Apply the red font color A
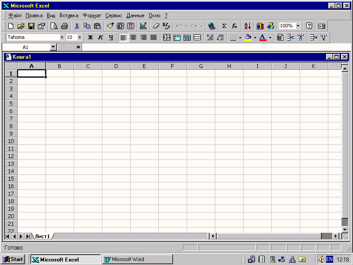This screenshot has width=353, height=265. 263,37
